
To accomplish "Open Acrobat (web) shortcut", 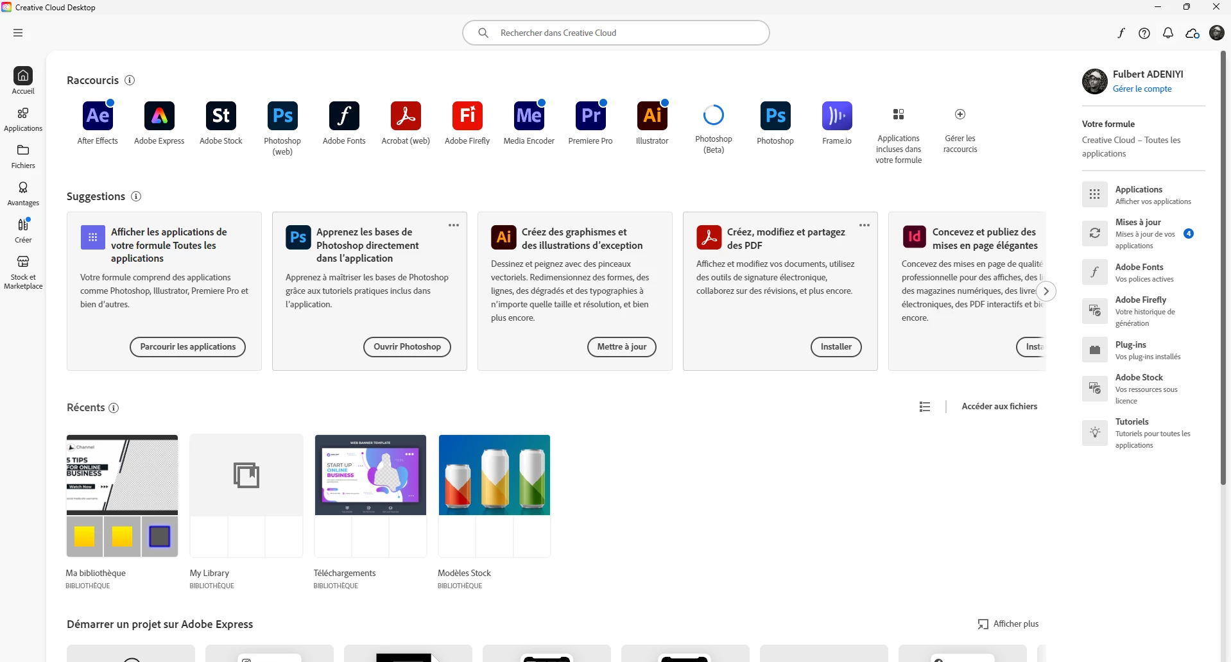I will (406, 115).
